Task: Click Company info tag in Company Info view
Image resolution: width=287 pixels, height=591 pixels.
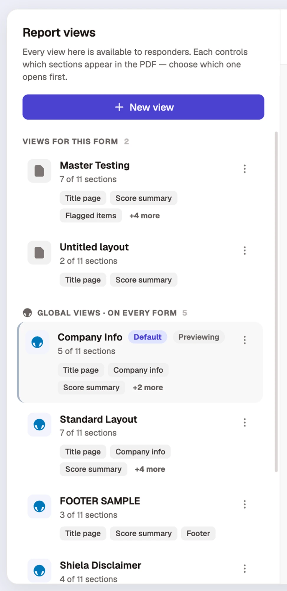Action: 138,370
